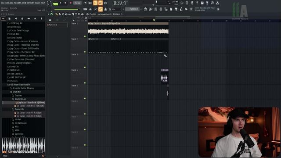This screenshot has height=158, width=281.
Task: Mute Track 1 with its green dot
Action: 85,36
